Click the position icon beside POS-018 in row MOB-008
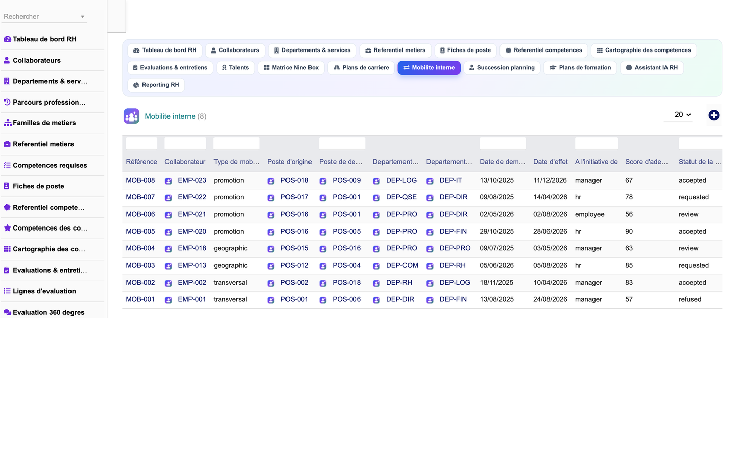 271,181
